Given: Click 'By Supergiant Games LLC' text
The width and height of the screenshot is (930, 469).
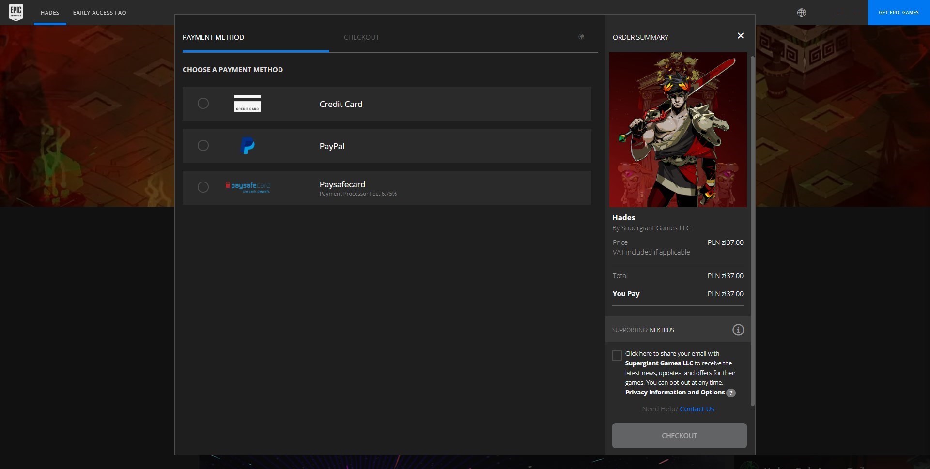Looking at the screenshot, I should [x=651, y=228].
